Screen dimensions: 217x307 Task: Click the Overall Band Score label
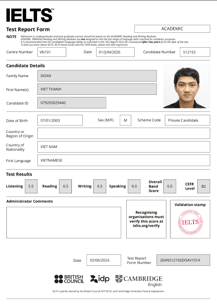pos(155,187)
